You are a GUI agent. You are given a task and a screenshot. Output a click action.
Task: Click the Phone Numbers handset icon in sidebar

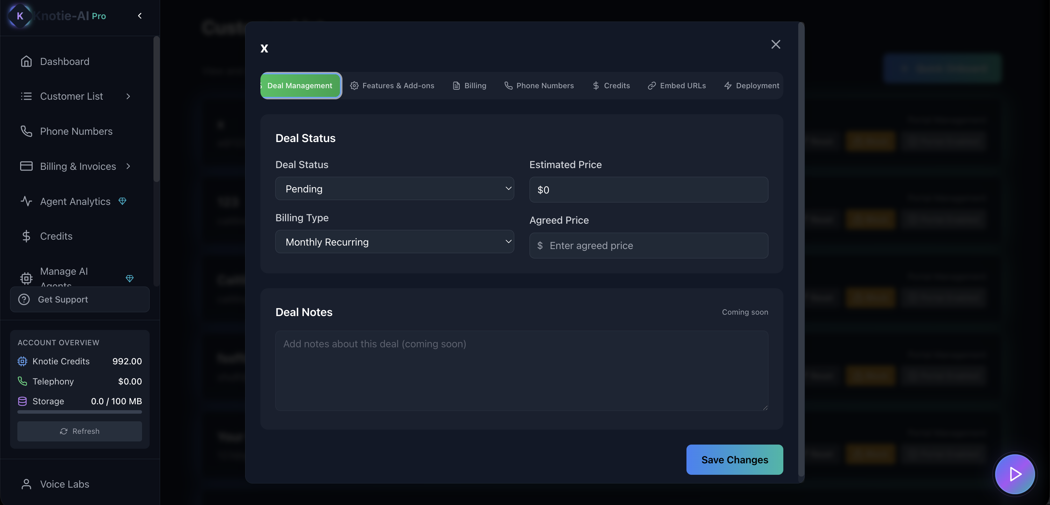click(x=26, y=131)
